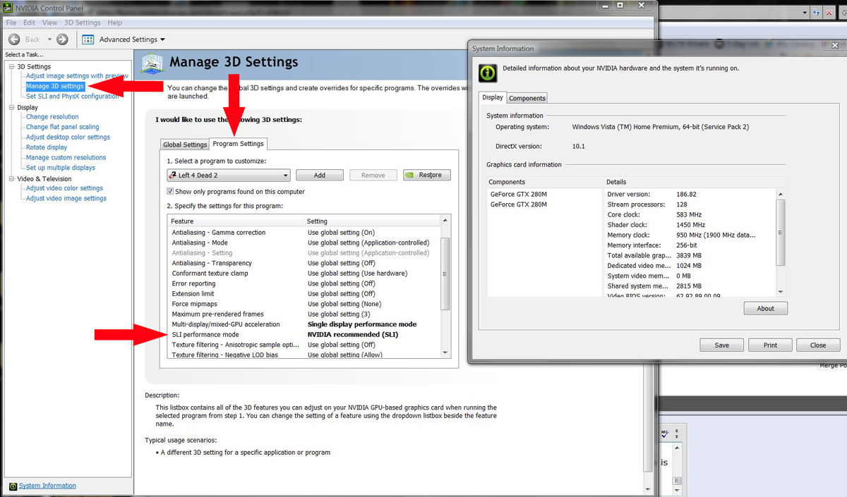Viewport: 847px width, 497px height.
Task: Close System Information with the Close button
Action: click(x=818, y=345)
